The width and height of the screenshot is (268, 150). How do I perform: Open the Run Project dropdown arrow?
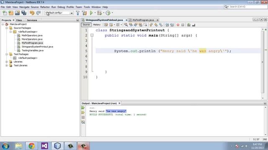pyautogui.click(x=95, y=13)
